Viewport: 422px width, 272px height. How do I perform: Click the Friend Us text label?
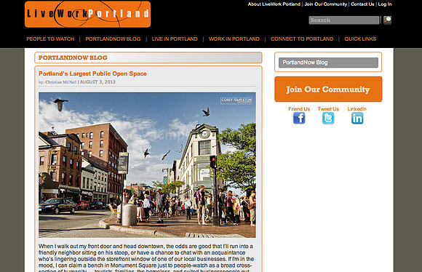tap(299, 108)
